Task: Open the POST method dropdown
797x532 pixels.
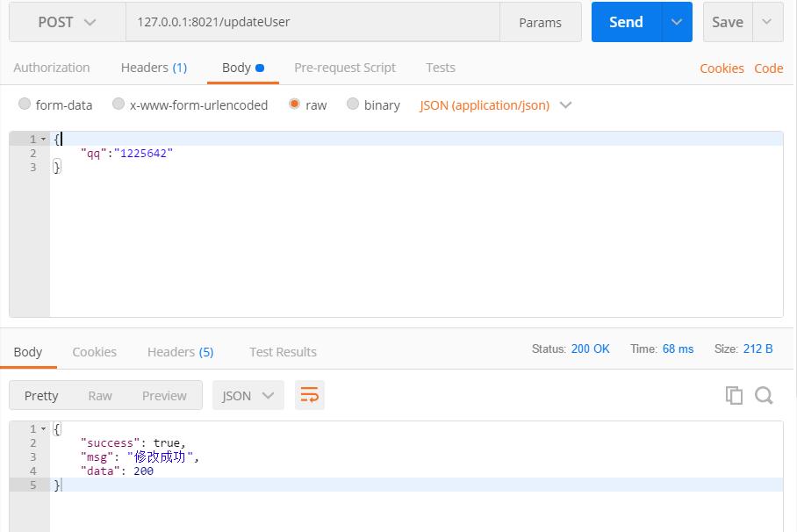Action: click(x=67, y=22)
